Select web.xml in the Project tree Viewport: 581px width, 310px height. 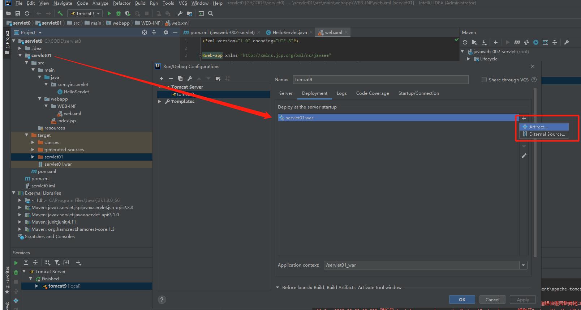(72, 114)
